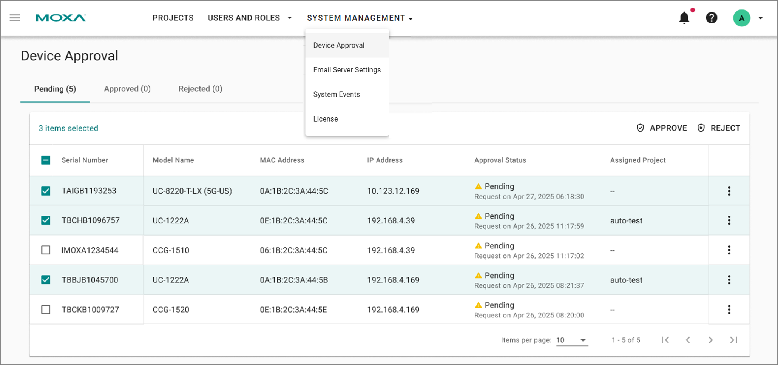The image size is (778, 365).
Task: Open the hamburger navigation menu
Action: point(15,18)
